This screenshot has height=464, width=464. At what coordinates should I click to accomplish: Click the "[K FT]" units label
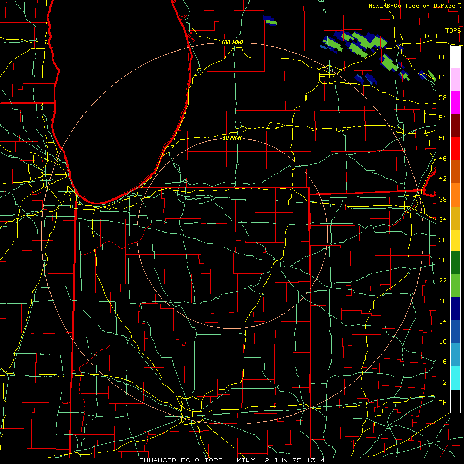[436, 36]
